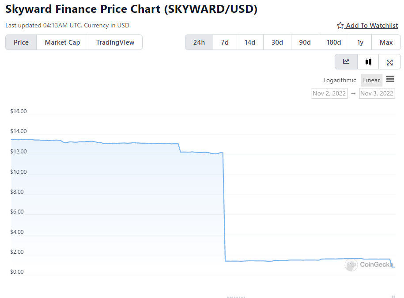Toggle Linear scale

point(371,80)
